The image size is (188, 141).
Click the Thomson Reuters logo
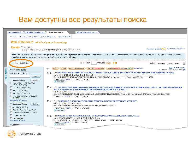25,134
